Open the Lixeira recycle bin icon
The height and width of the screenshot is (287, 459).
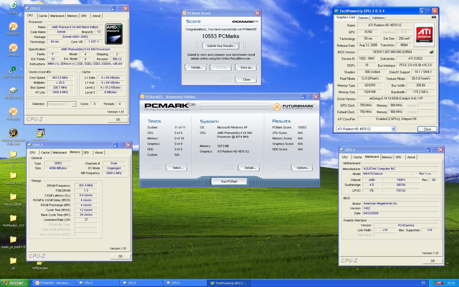pos(13,7)
